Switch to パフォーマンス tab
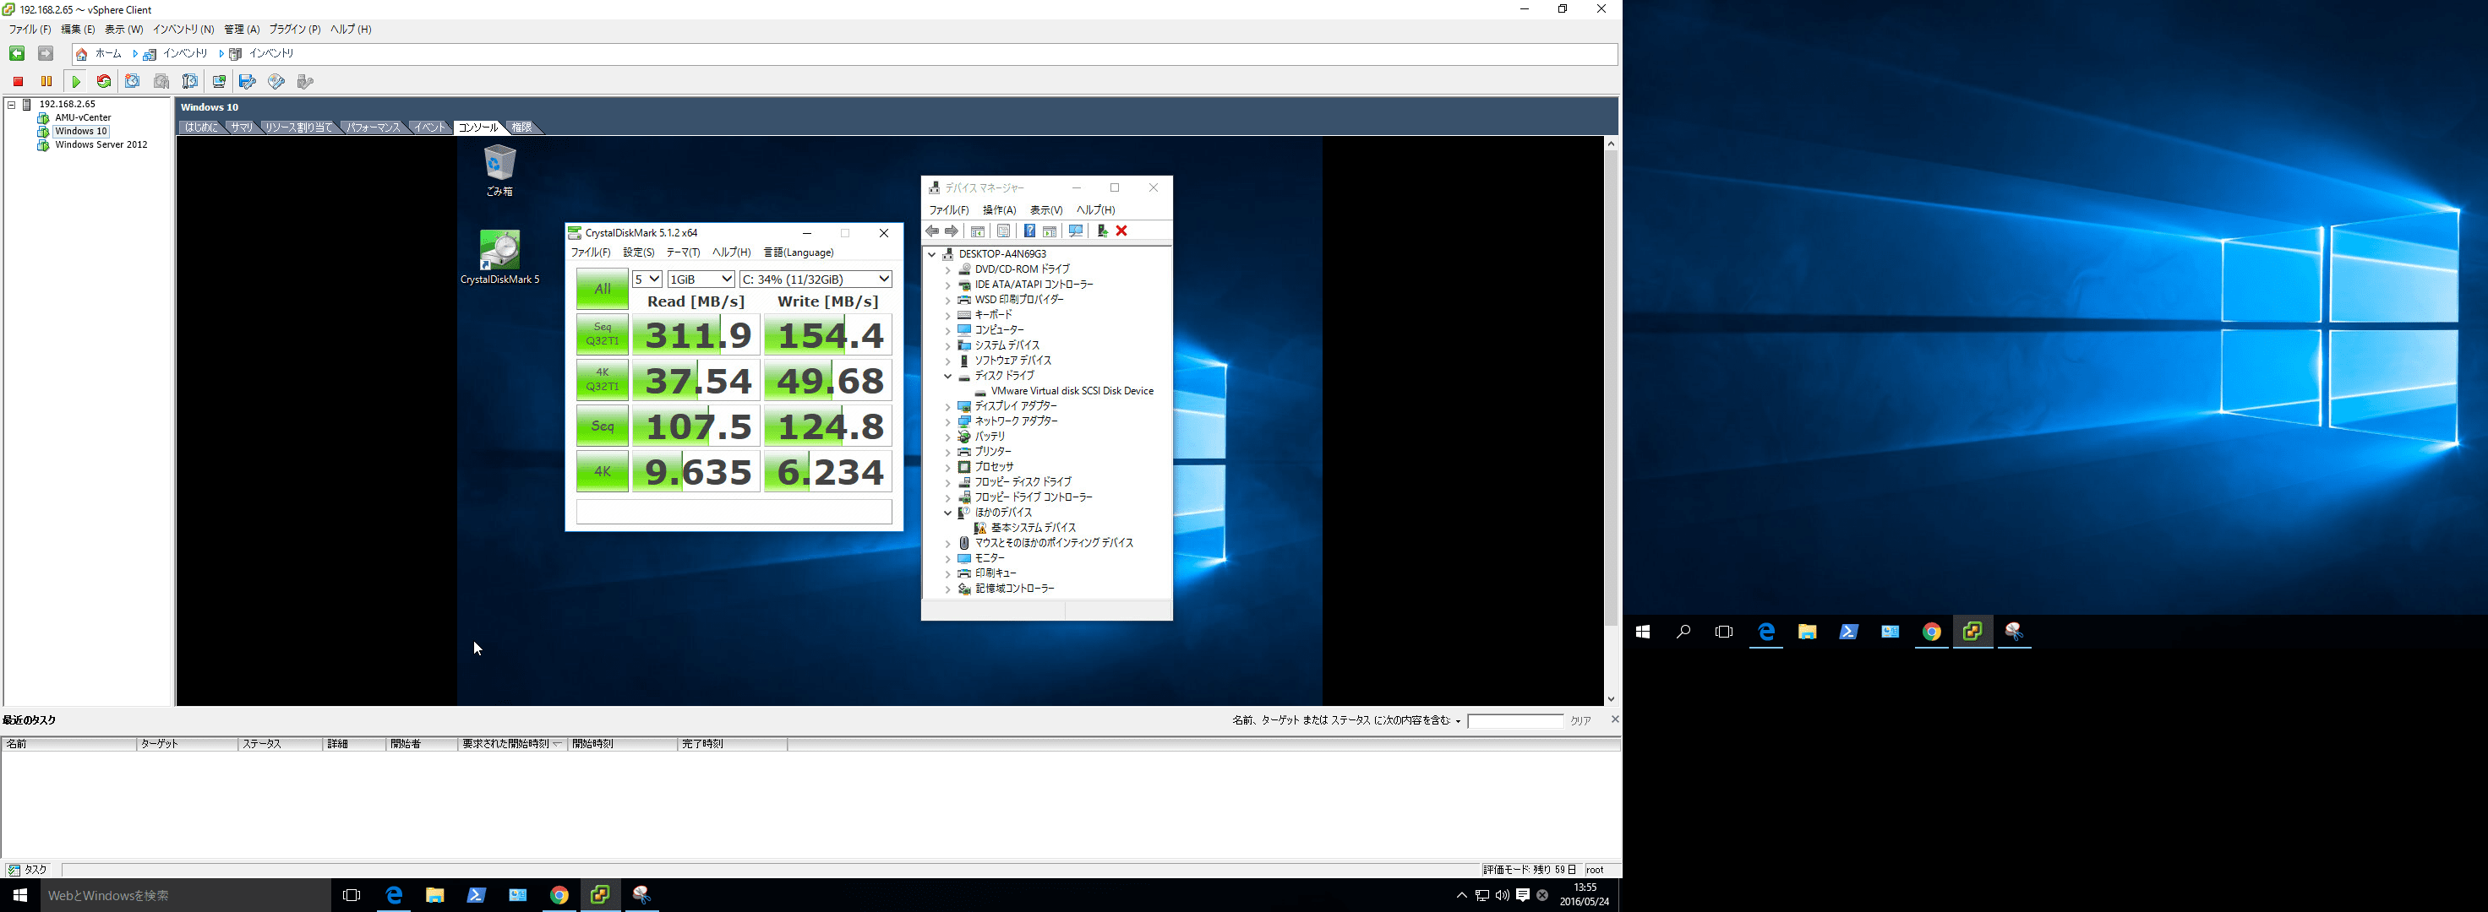The width and height of the screenshot is (2488, 912). pos(373,128)
